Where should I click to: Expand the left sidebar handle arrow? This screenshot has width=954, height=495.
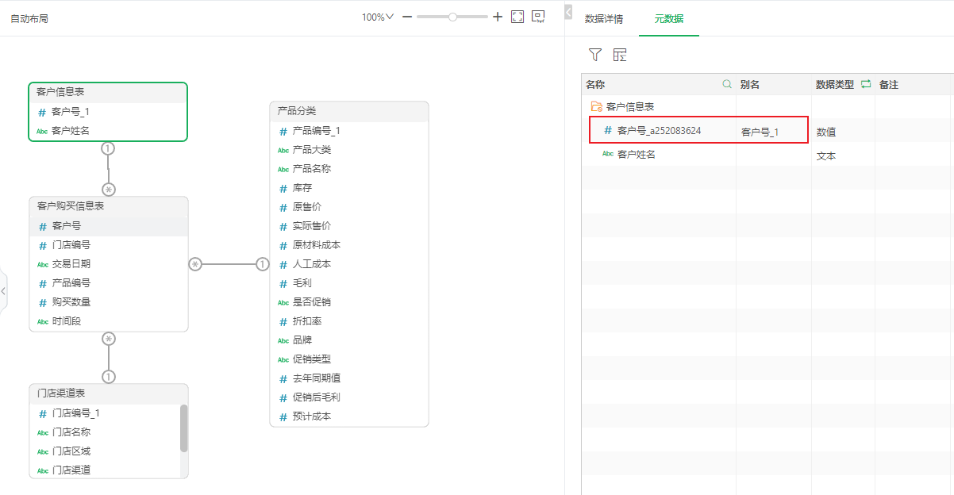[3, 291]
